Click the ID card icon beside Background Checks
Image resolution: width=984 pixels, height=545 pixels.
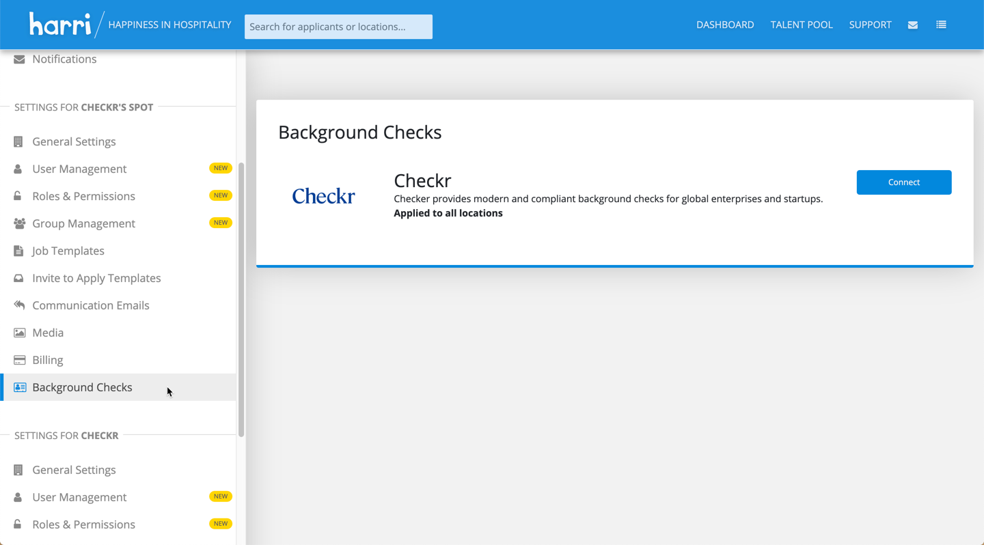pyautogui.click(x=20, y=387)
